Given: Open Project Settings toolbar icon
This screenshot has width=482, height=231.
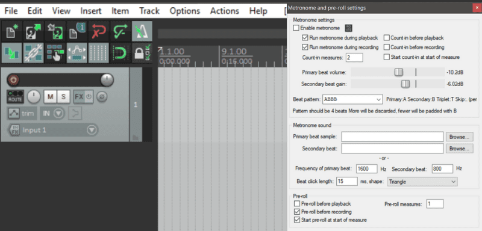Looking at the screenshot, I should pos(77,31).
